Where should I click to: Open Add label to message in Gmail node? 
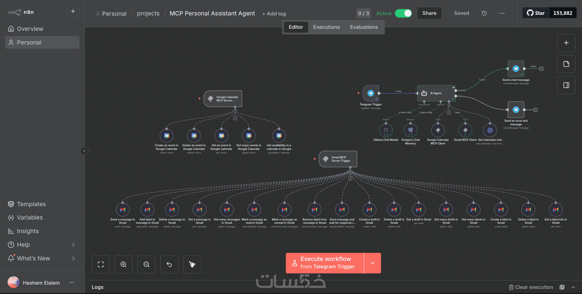[147, 210]
